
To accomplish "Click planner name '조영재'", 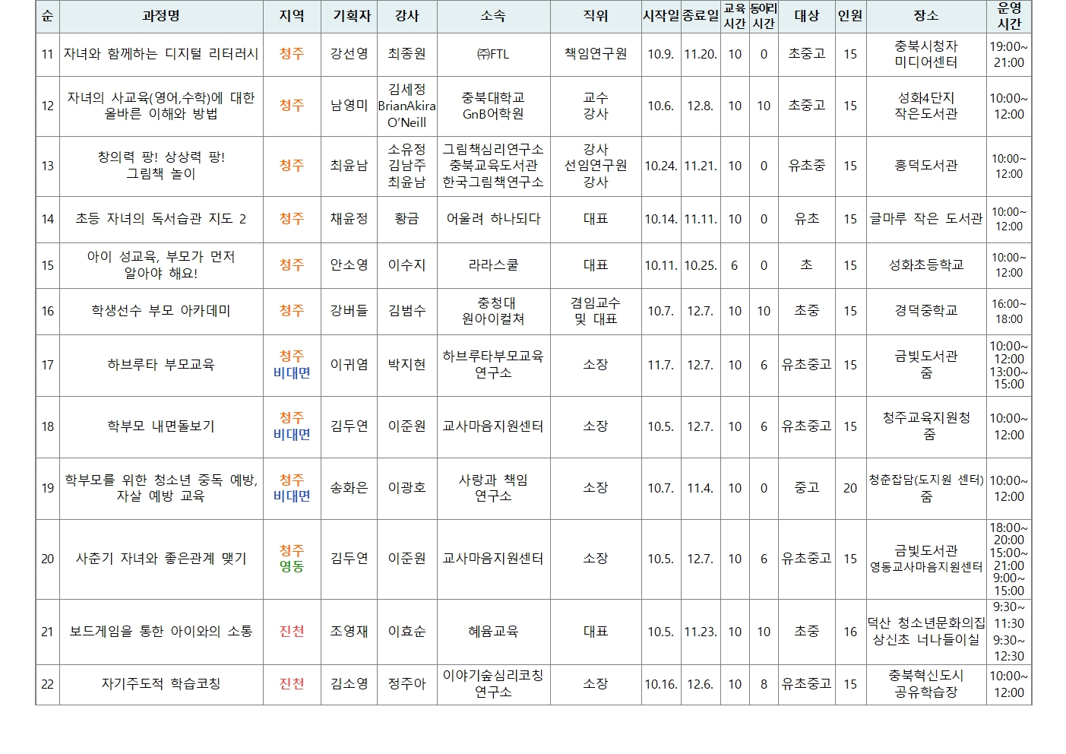I will [x=349, y=632].
